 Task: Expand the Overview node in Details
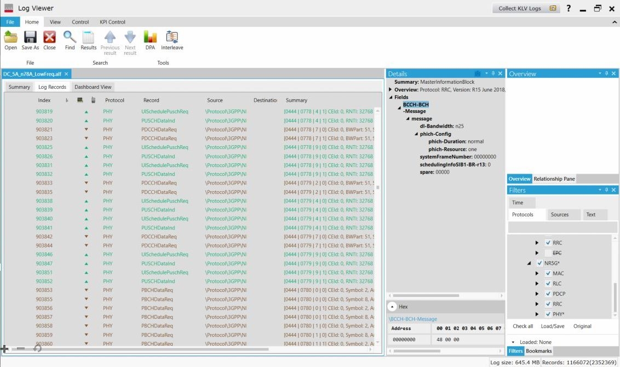point(390,90)
